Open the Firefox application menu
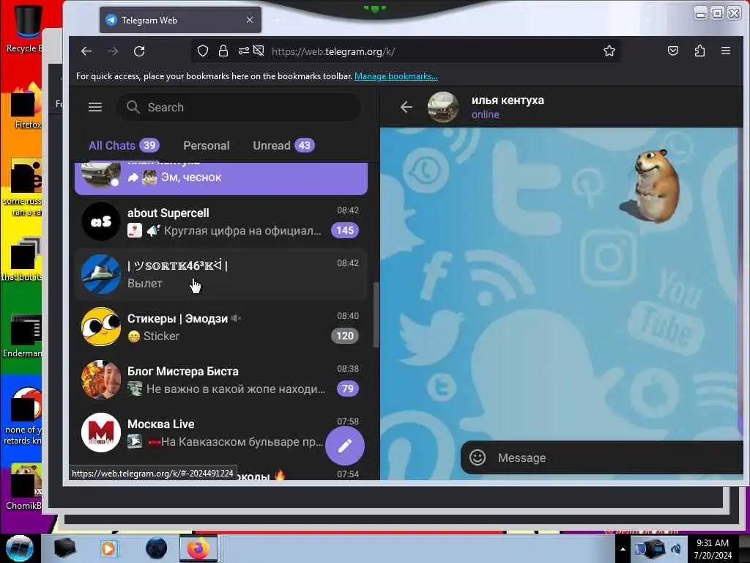This screenshot has height=563, width=750. [x=726, y=51]
